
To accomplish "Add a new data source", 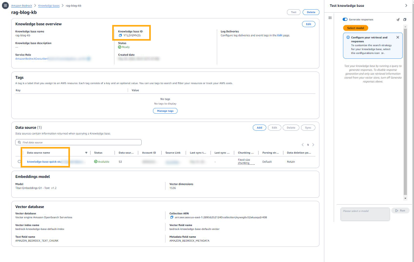I will click(x=260, y=128).
